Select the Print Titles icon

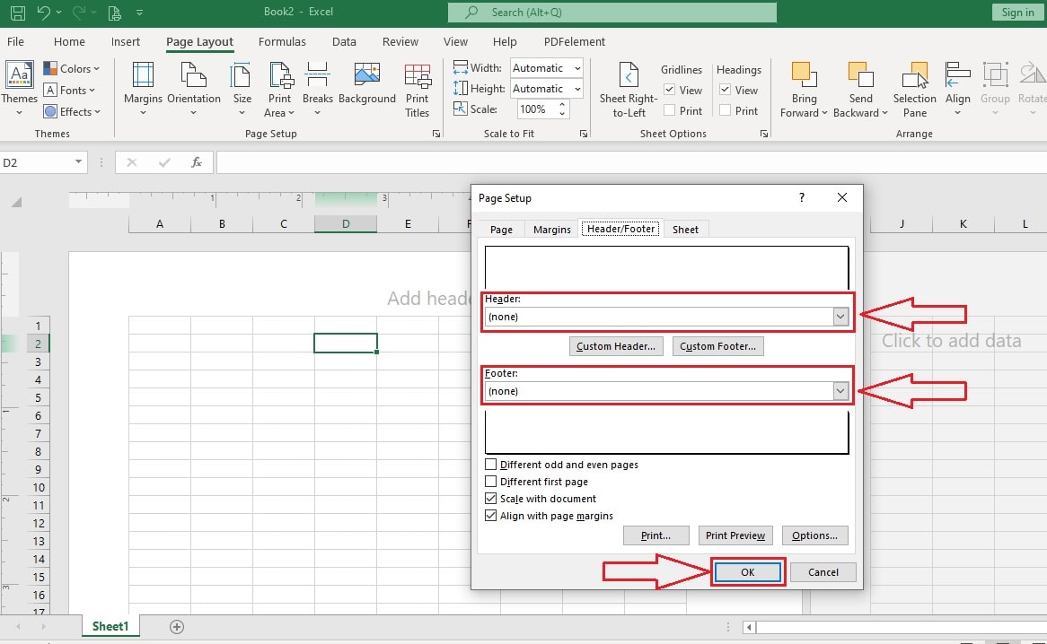point(417,88)
